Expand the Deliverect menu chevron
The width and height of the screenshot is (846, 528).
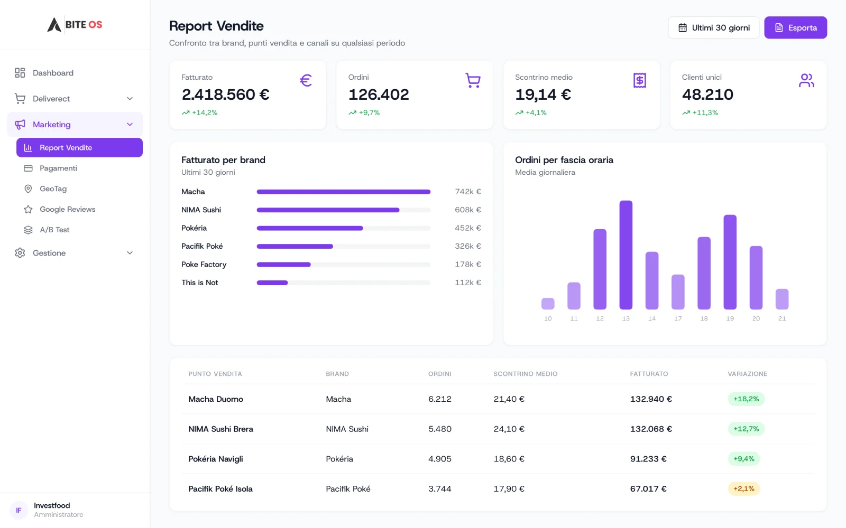[130, 99]
